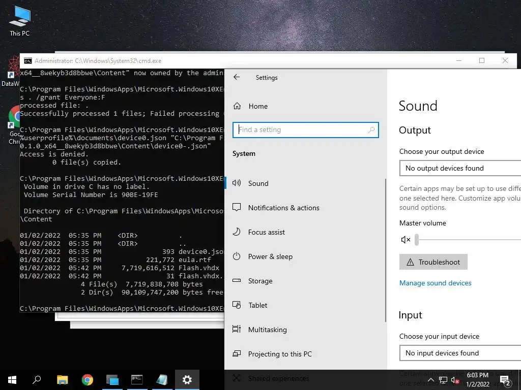This screenshot has width=521, height=390.
Task: Click the Settings sidebar scrollbar
Action: (x=386, y=250)
